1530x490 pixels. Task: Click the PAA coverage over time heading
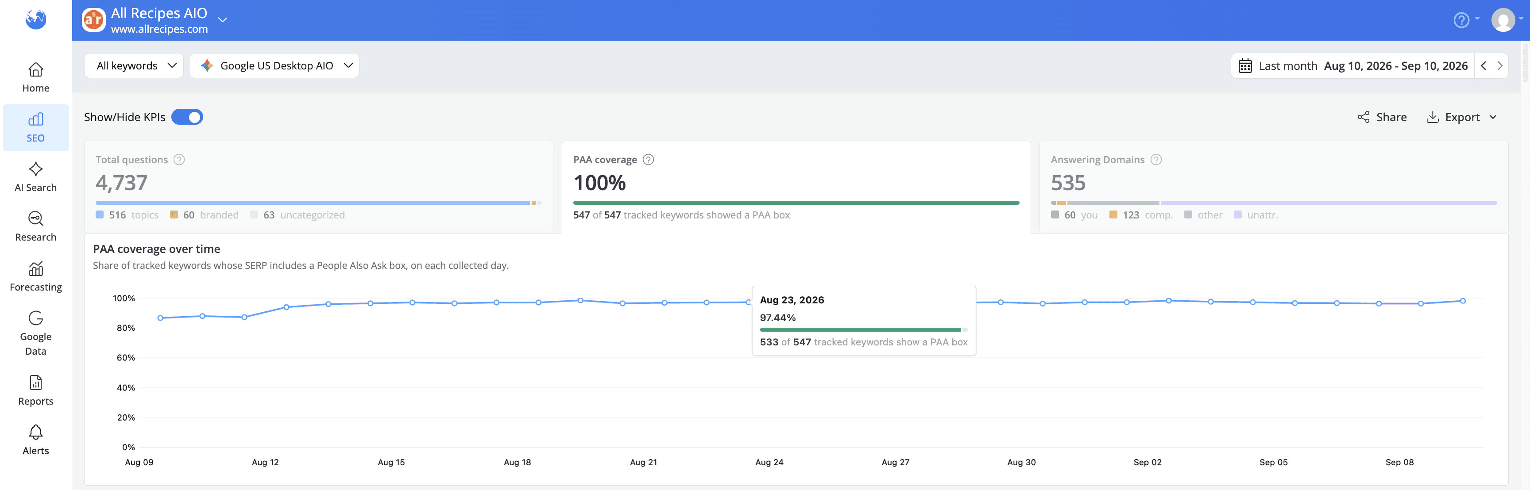156,249
